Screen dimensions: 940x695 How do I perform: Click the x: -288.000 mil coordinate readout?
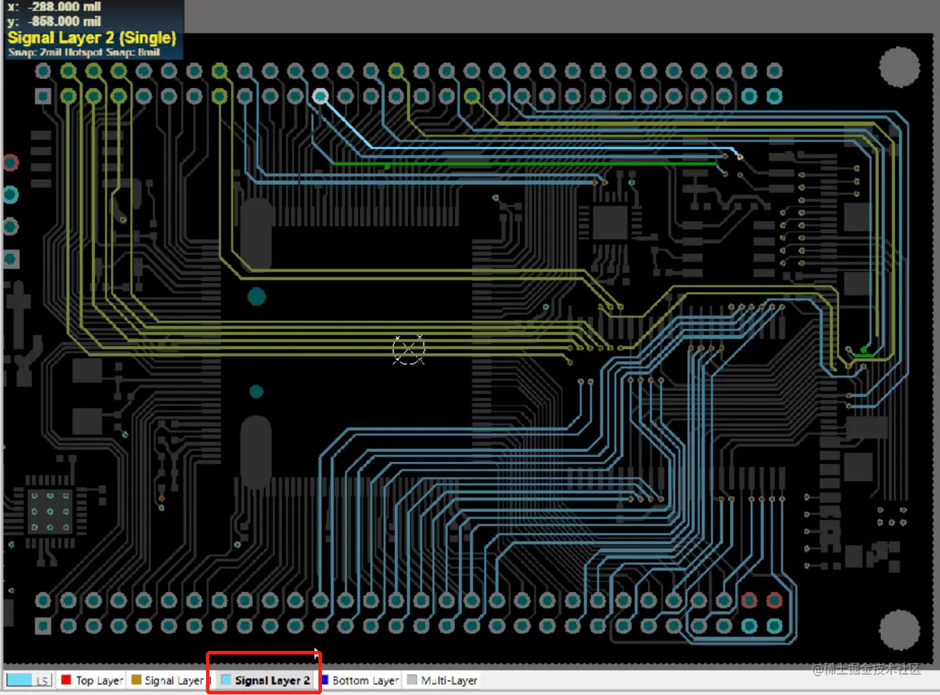[x=54, y=7]
